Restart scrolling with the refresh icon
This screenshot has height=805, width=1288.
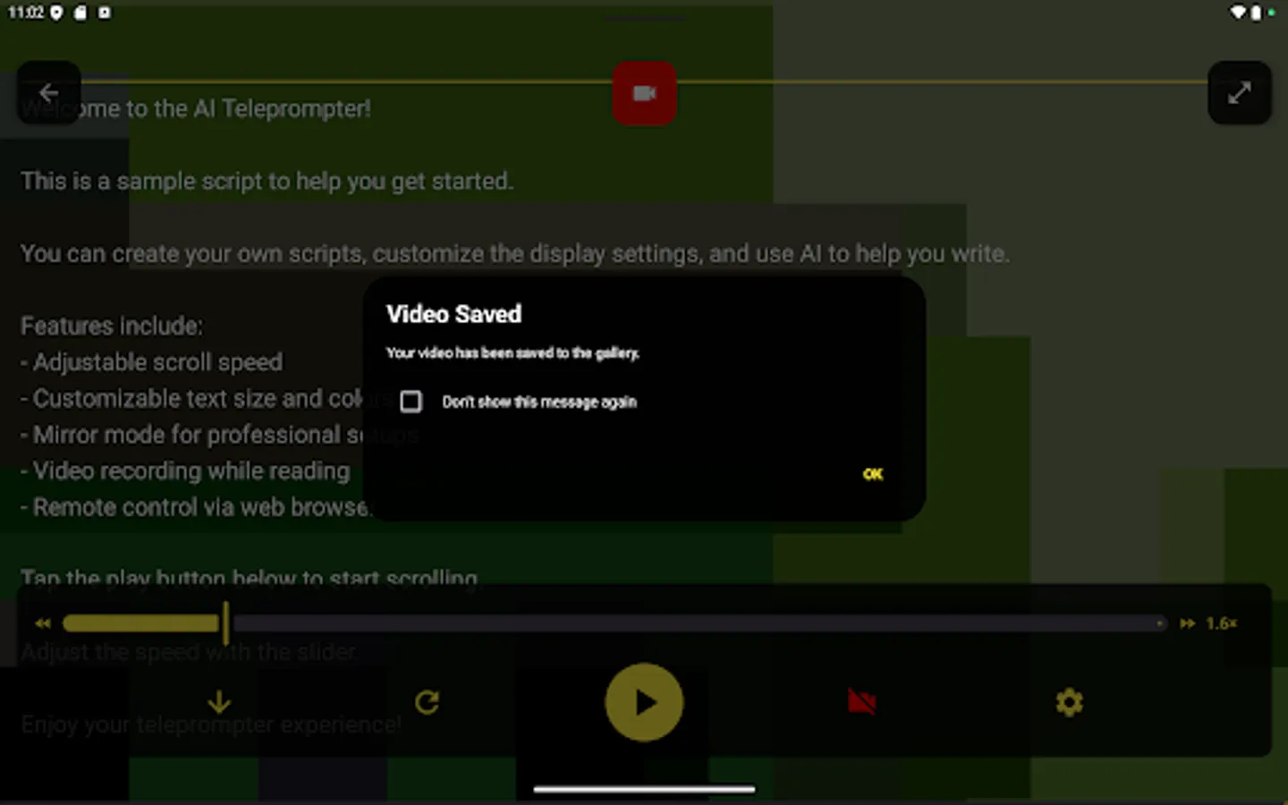click(428, 702)
